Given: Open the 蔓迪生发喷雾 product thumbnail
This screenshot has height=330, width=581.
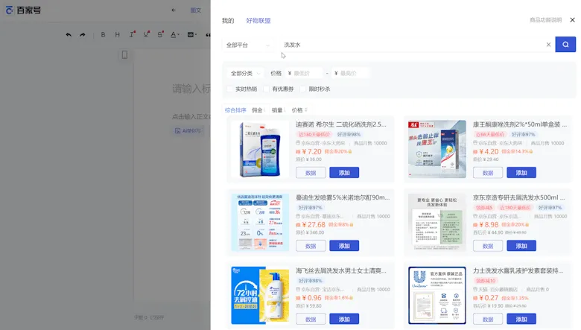Looking at the screenshot, I should point(260,222).
